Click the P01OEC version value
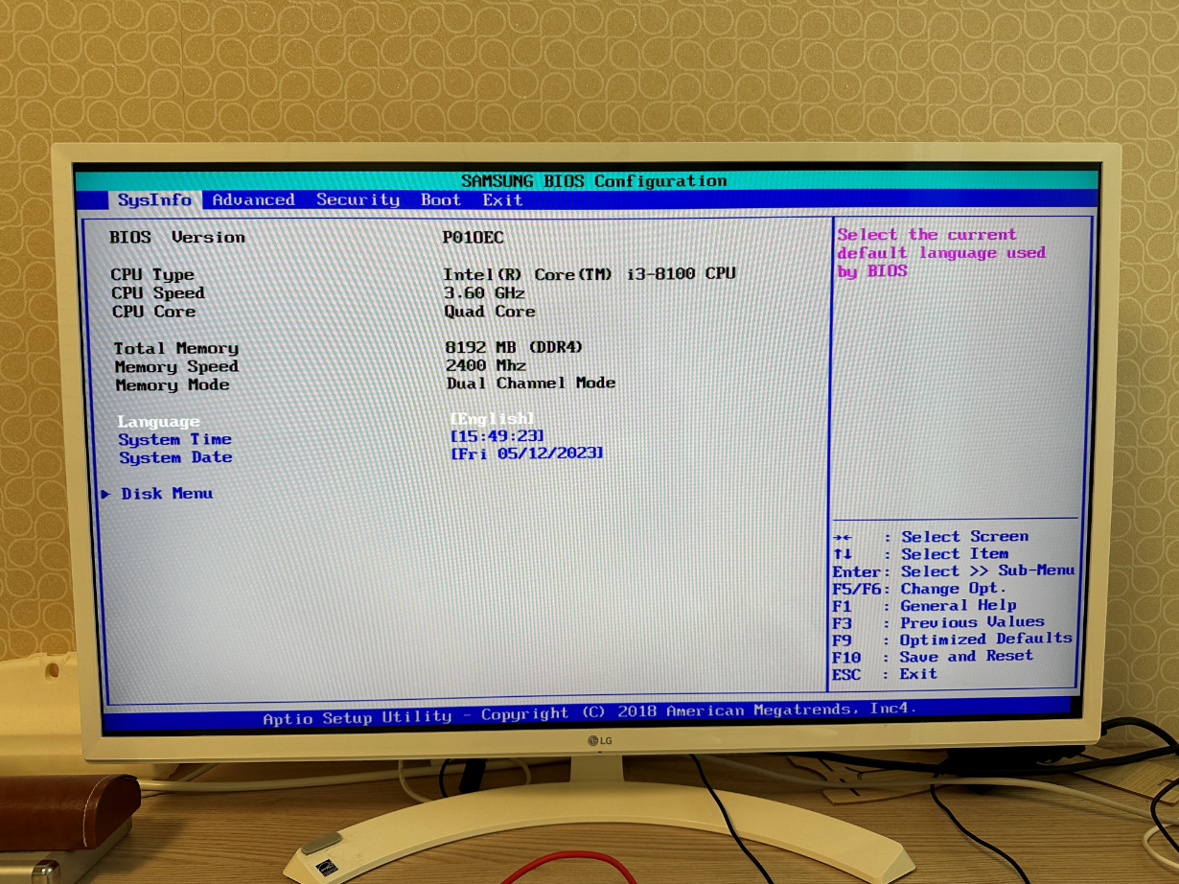The image size is (1179, 884). click(x=474, y=237)
